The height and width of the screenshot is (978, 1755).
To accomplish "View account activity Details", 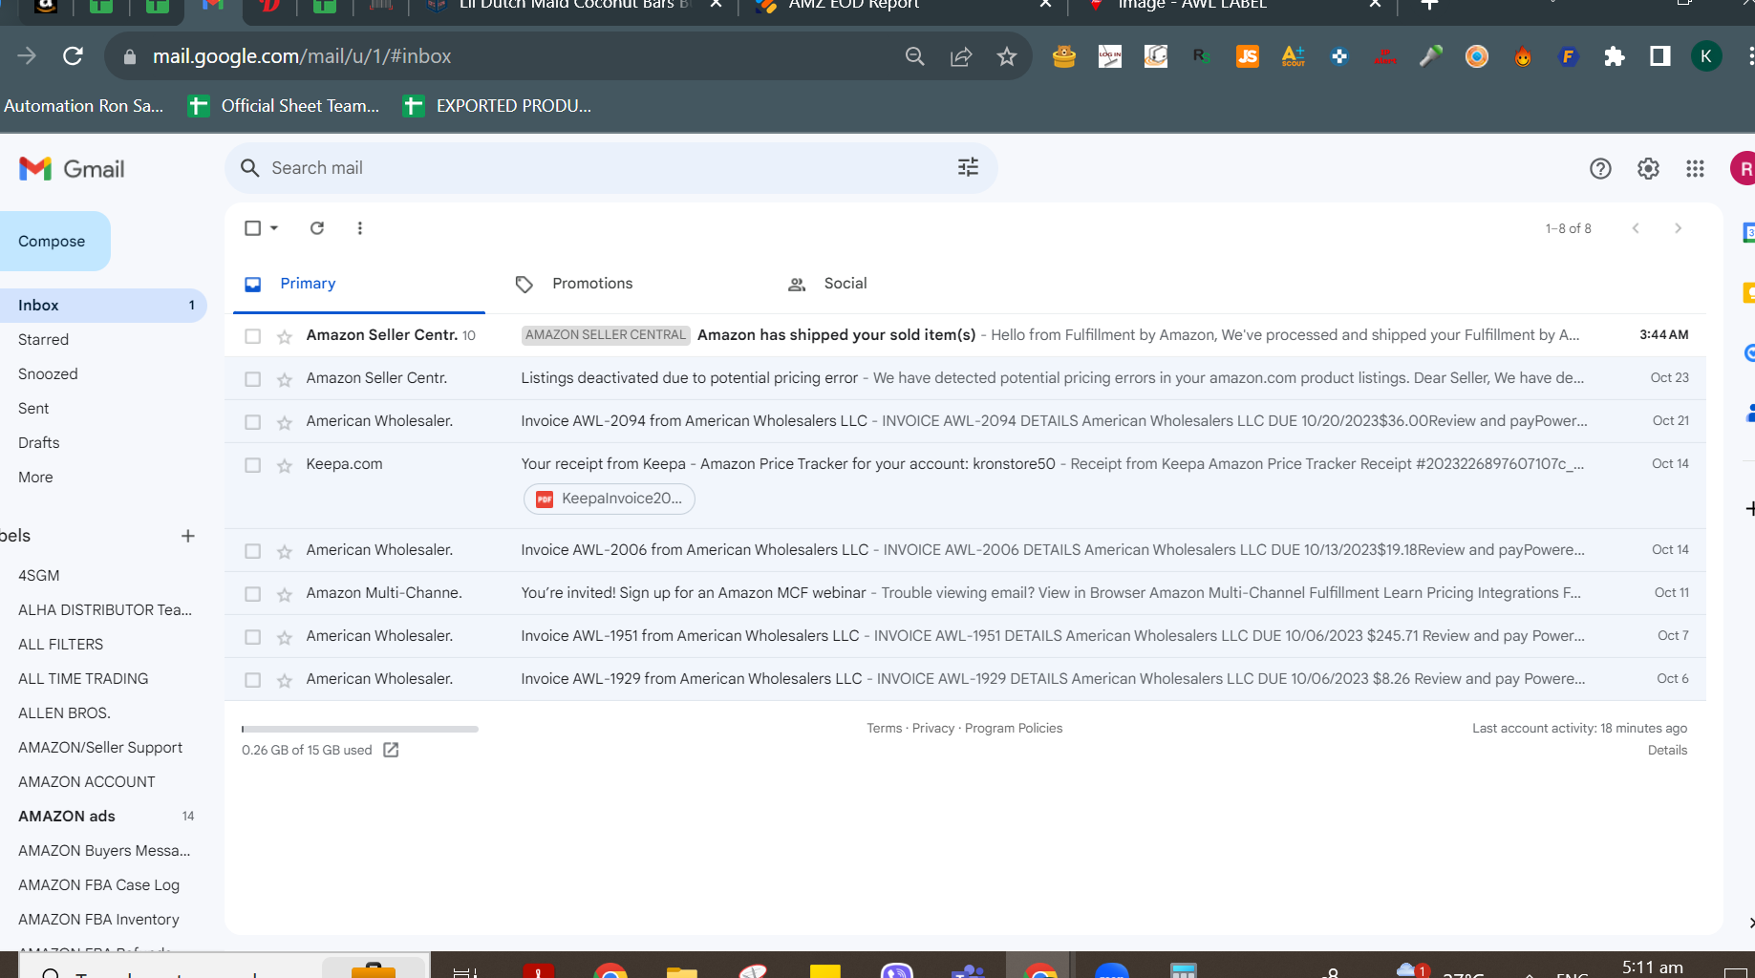I will [1667, 750].
